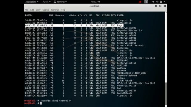The height and width of the screenshot is (107, 191).
Task: Close the root@kali terminal window
Action: tap(165, 6)
